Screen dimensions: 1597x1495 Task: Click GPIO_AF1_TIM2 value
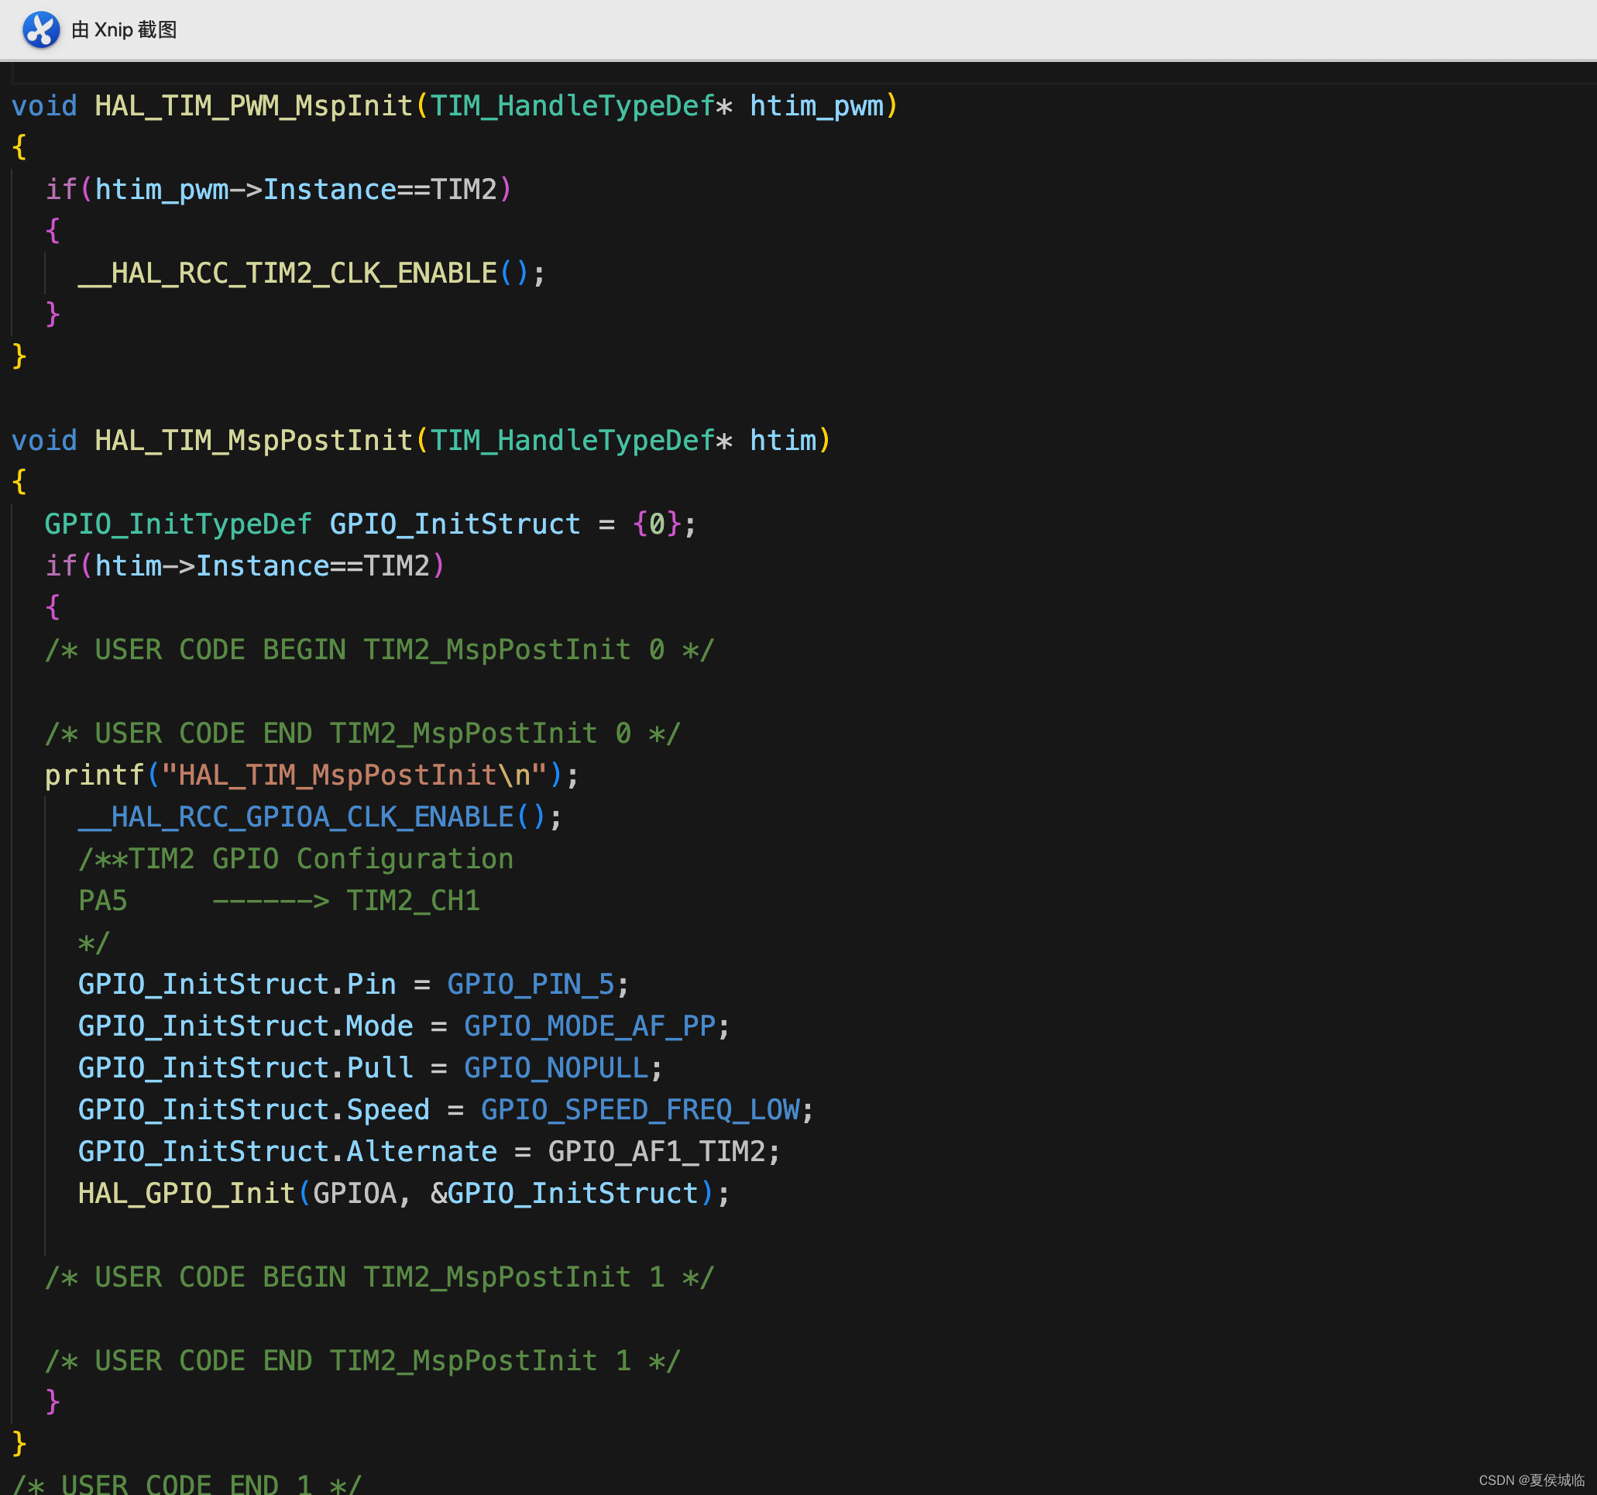[656, 1151]
